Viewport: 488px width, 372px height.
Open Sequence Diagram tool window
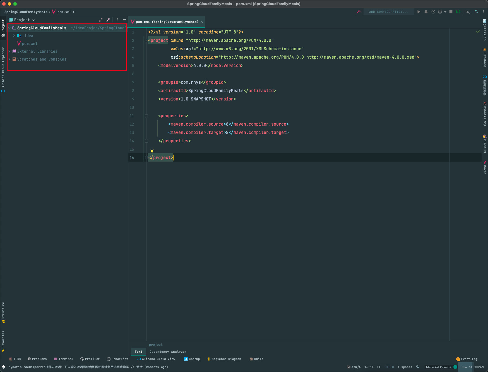pyautogui.click(x=224, y=359)
